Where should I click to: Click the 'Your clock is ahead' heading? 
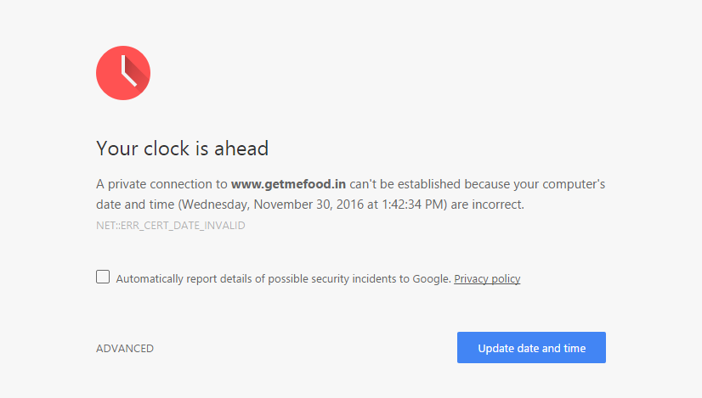(182, 149)
